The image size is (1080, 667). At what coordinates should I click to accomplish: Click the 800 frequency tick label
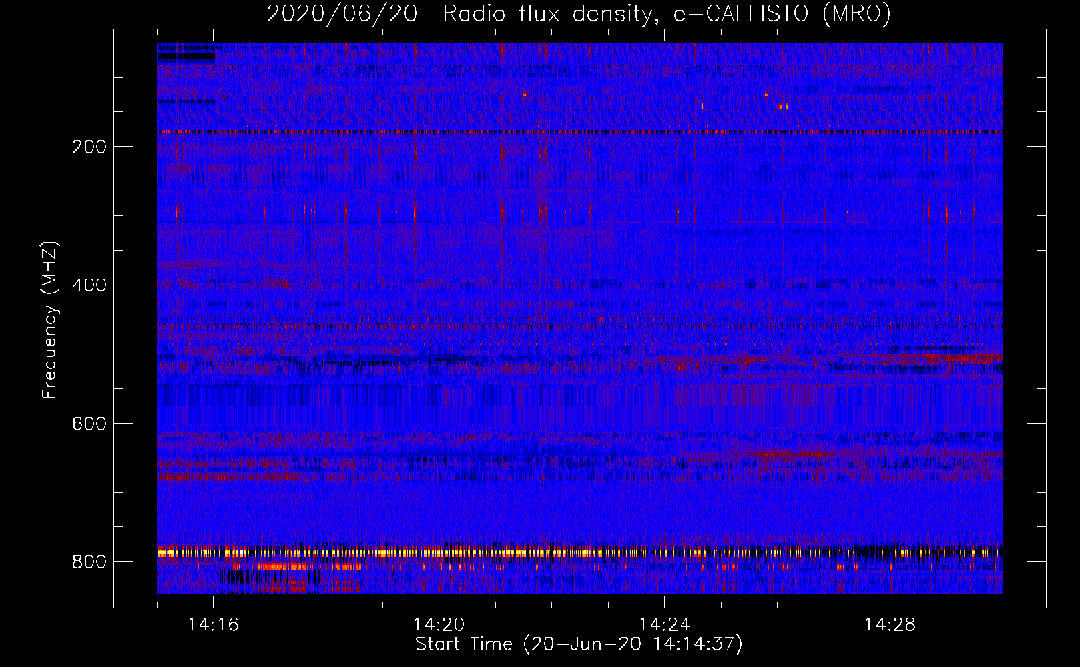tap(89, 562)
